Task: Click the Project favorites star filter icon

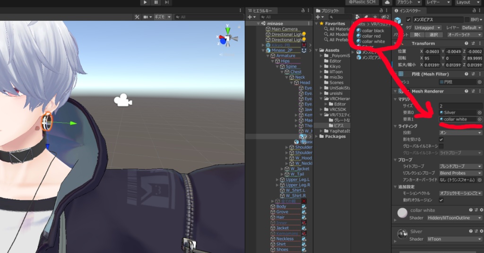Action: click(x=375, y=17)
